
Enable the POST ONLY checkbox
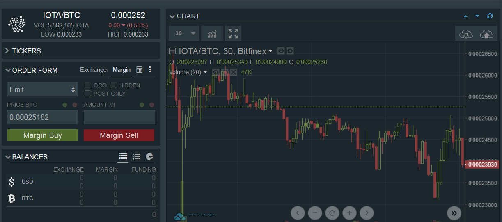[x=88, y=94]
